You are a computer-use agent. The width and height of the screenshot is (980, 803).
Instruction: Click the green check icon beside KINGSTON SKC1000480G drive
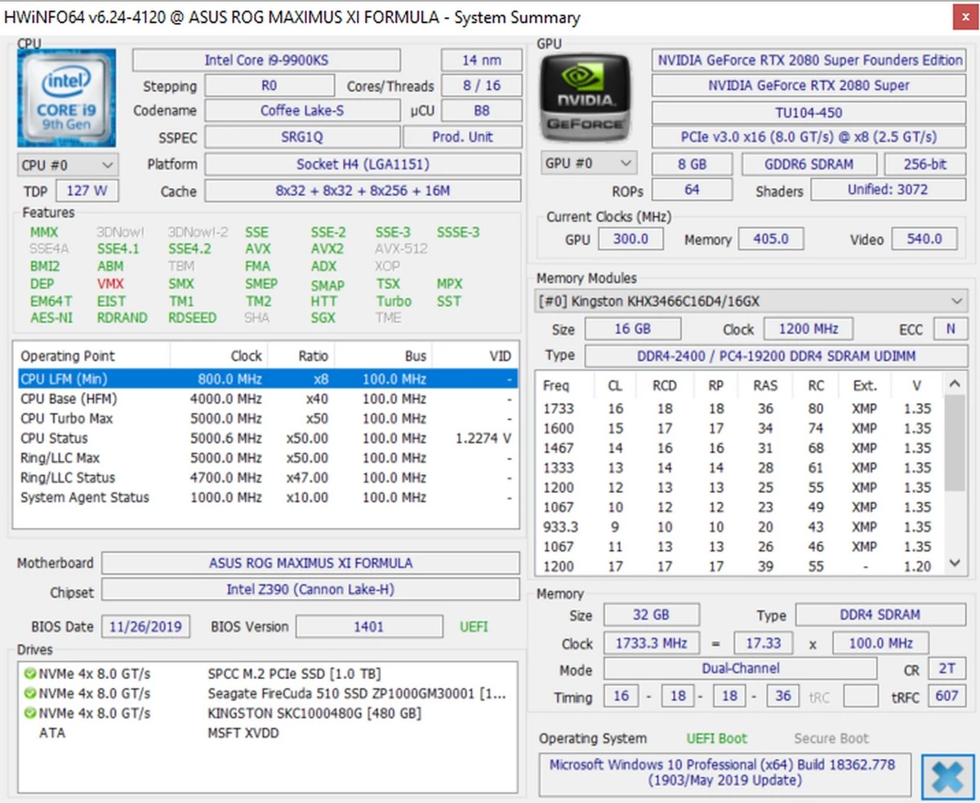click(x=29, y=713)
